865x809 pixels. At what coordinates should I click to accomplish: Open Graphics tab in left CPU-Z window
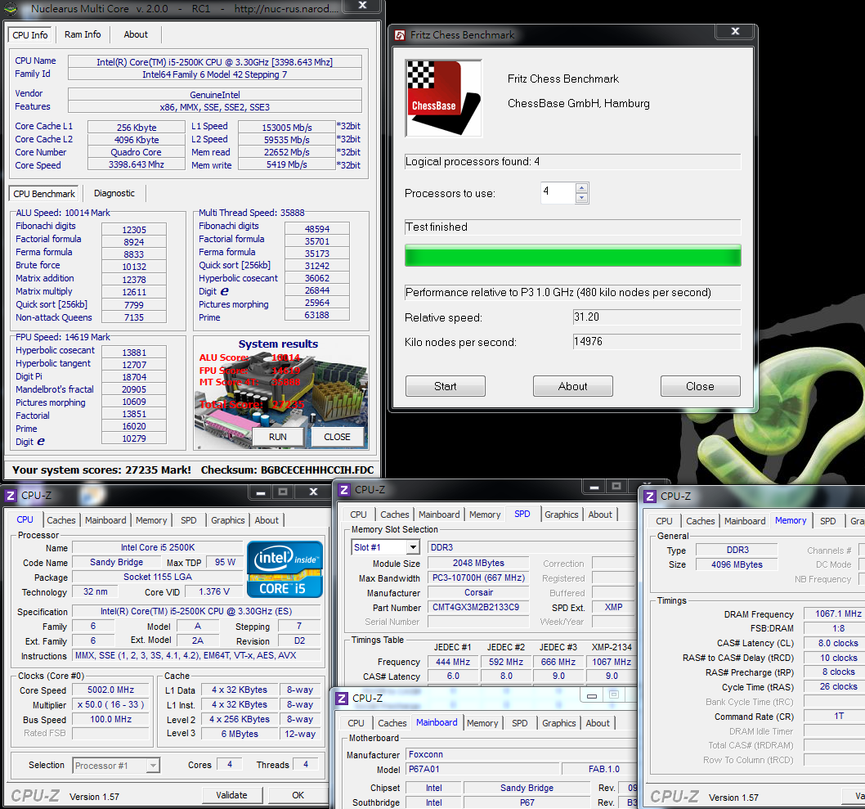[228, 519]
